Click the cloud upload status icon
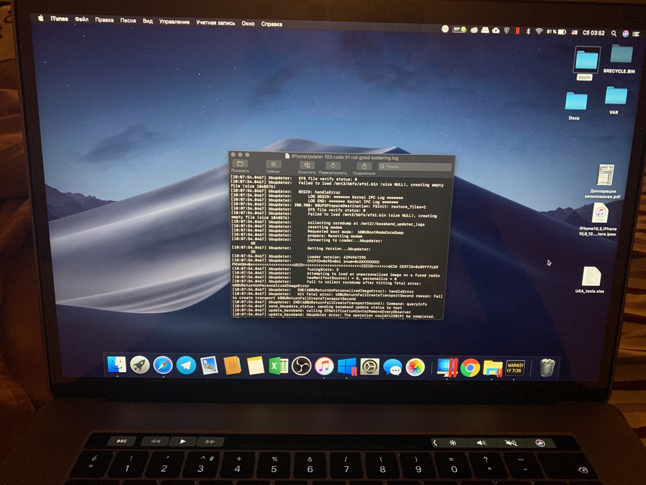646x485 pixels. pos(496,30)
